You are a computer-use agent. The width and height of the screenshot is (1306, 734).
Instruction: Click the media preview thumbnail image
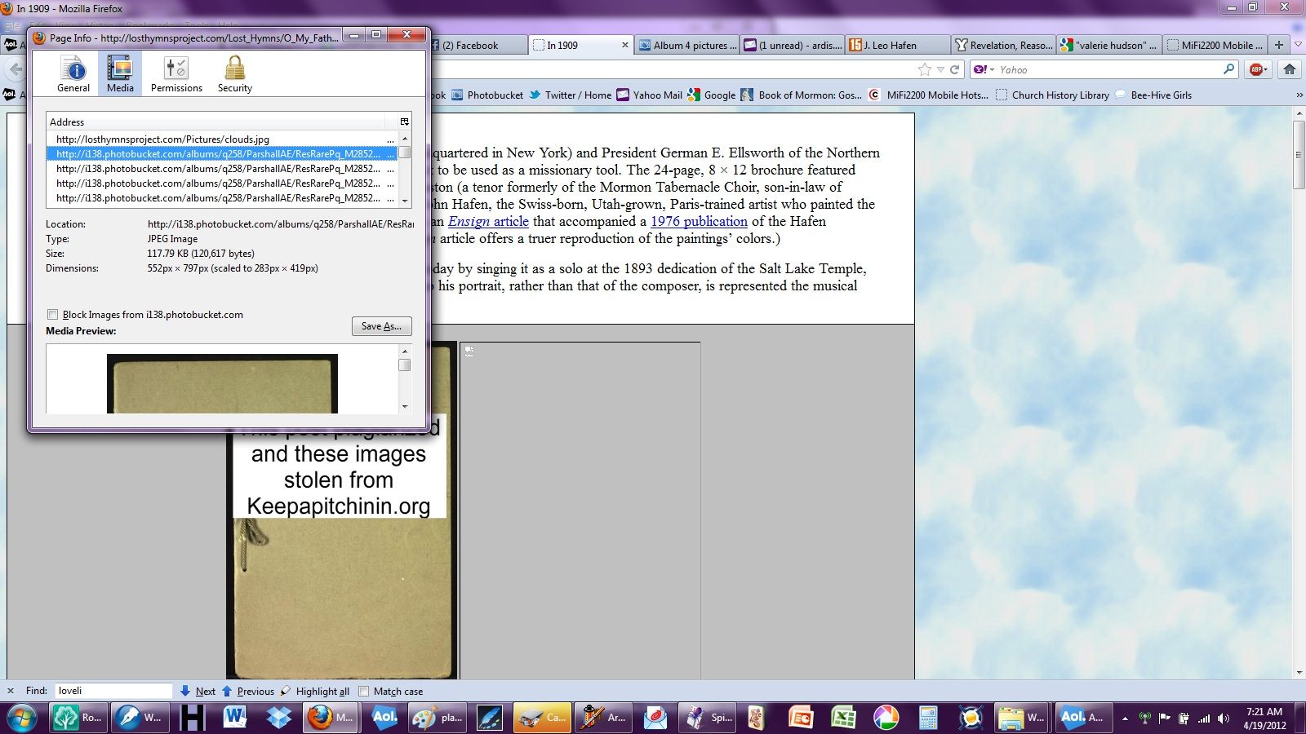point(222,383)
